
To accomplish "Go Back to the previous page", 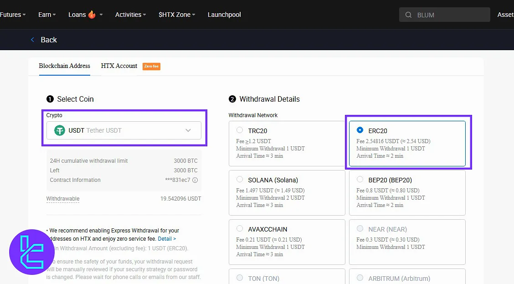I will pyautogui.click(x=48, y=40).
